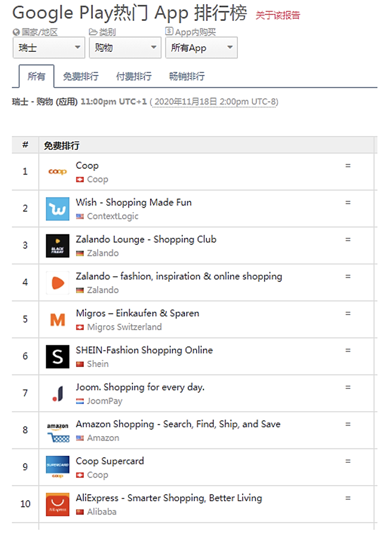
Task: Click the Migros Switzerland publisher link
Action: tap(124, 327)
